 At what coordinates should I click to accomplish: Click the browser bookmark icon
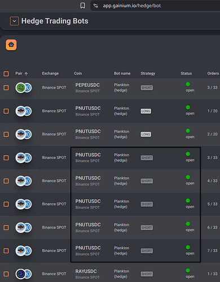(x=82, y=6)
